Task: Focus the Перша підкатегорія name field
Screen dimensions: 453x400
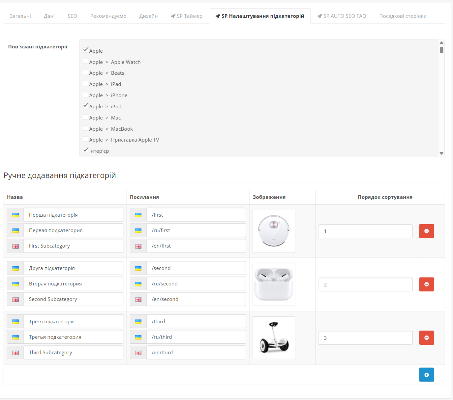Action: coord(74,215)
